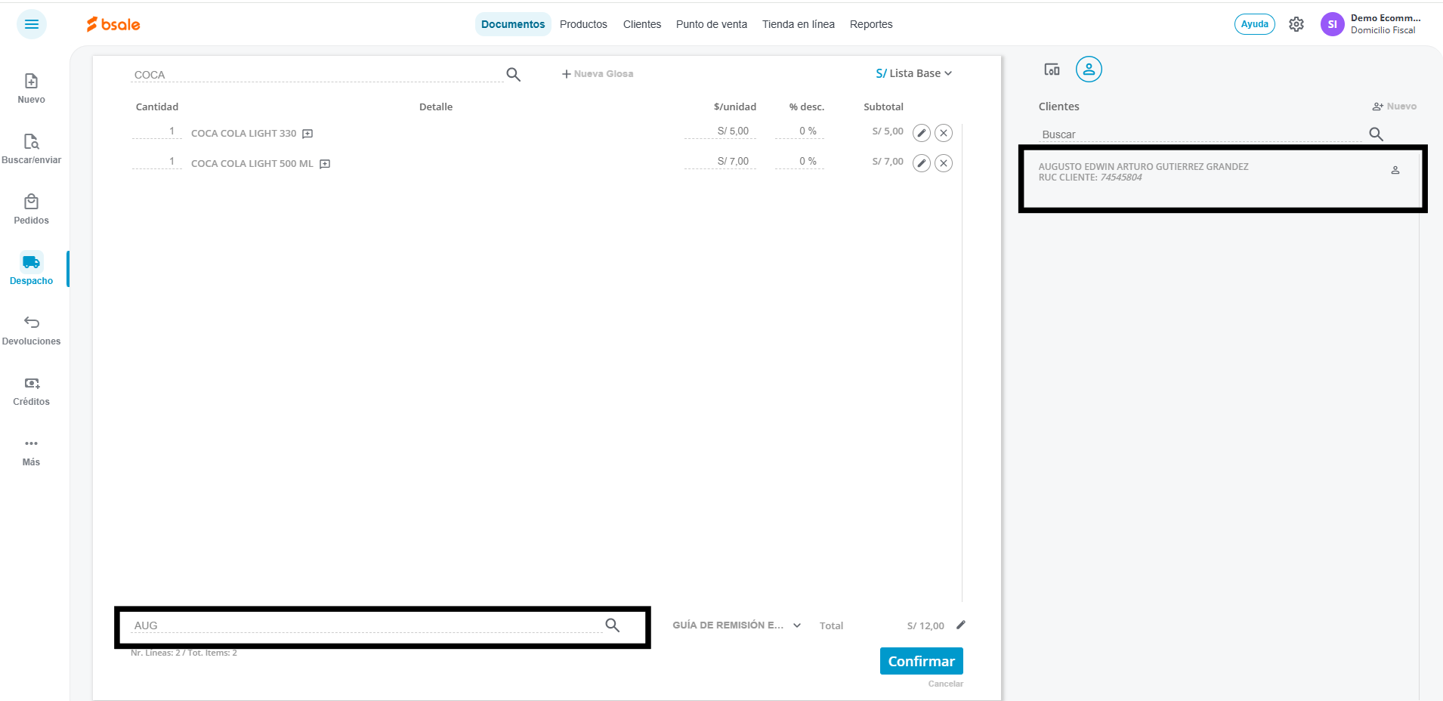Select Despacho in sidebar
This screenshot has width=1443, height=701.
[32, 270]
